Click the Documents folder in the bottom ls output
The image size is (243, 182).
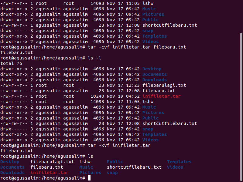pyautogui.click(x=12, y=167)
